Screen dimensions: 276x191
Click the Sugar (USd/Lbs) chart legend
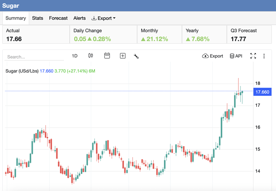22,71
